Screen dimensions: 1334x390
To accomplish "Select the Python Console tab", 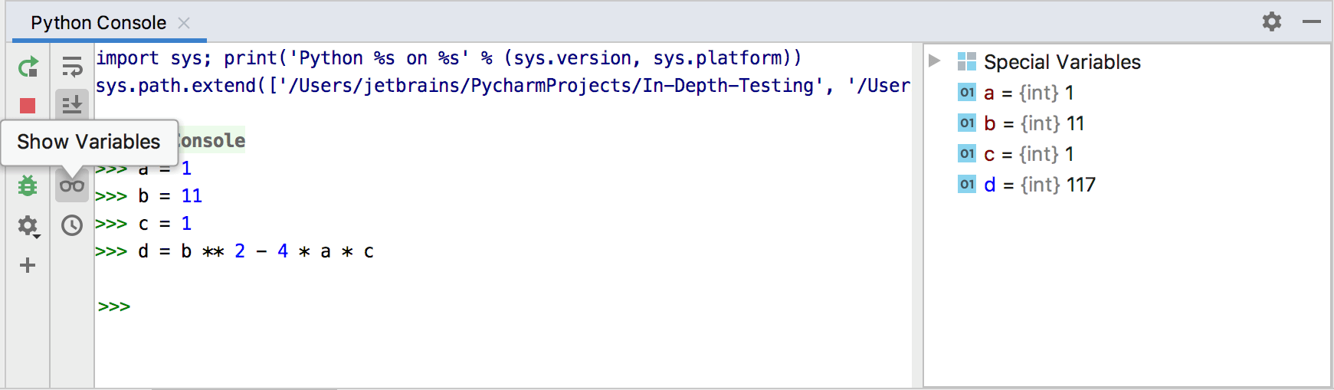I will (x=98, y=23).
